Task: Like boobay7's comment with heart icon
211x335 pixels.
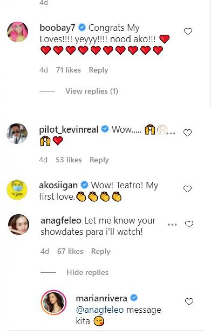Action: click(x=188, y=32)
